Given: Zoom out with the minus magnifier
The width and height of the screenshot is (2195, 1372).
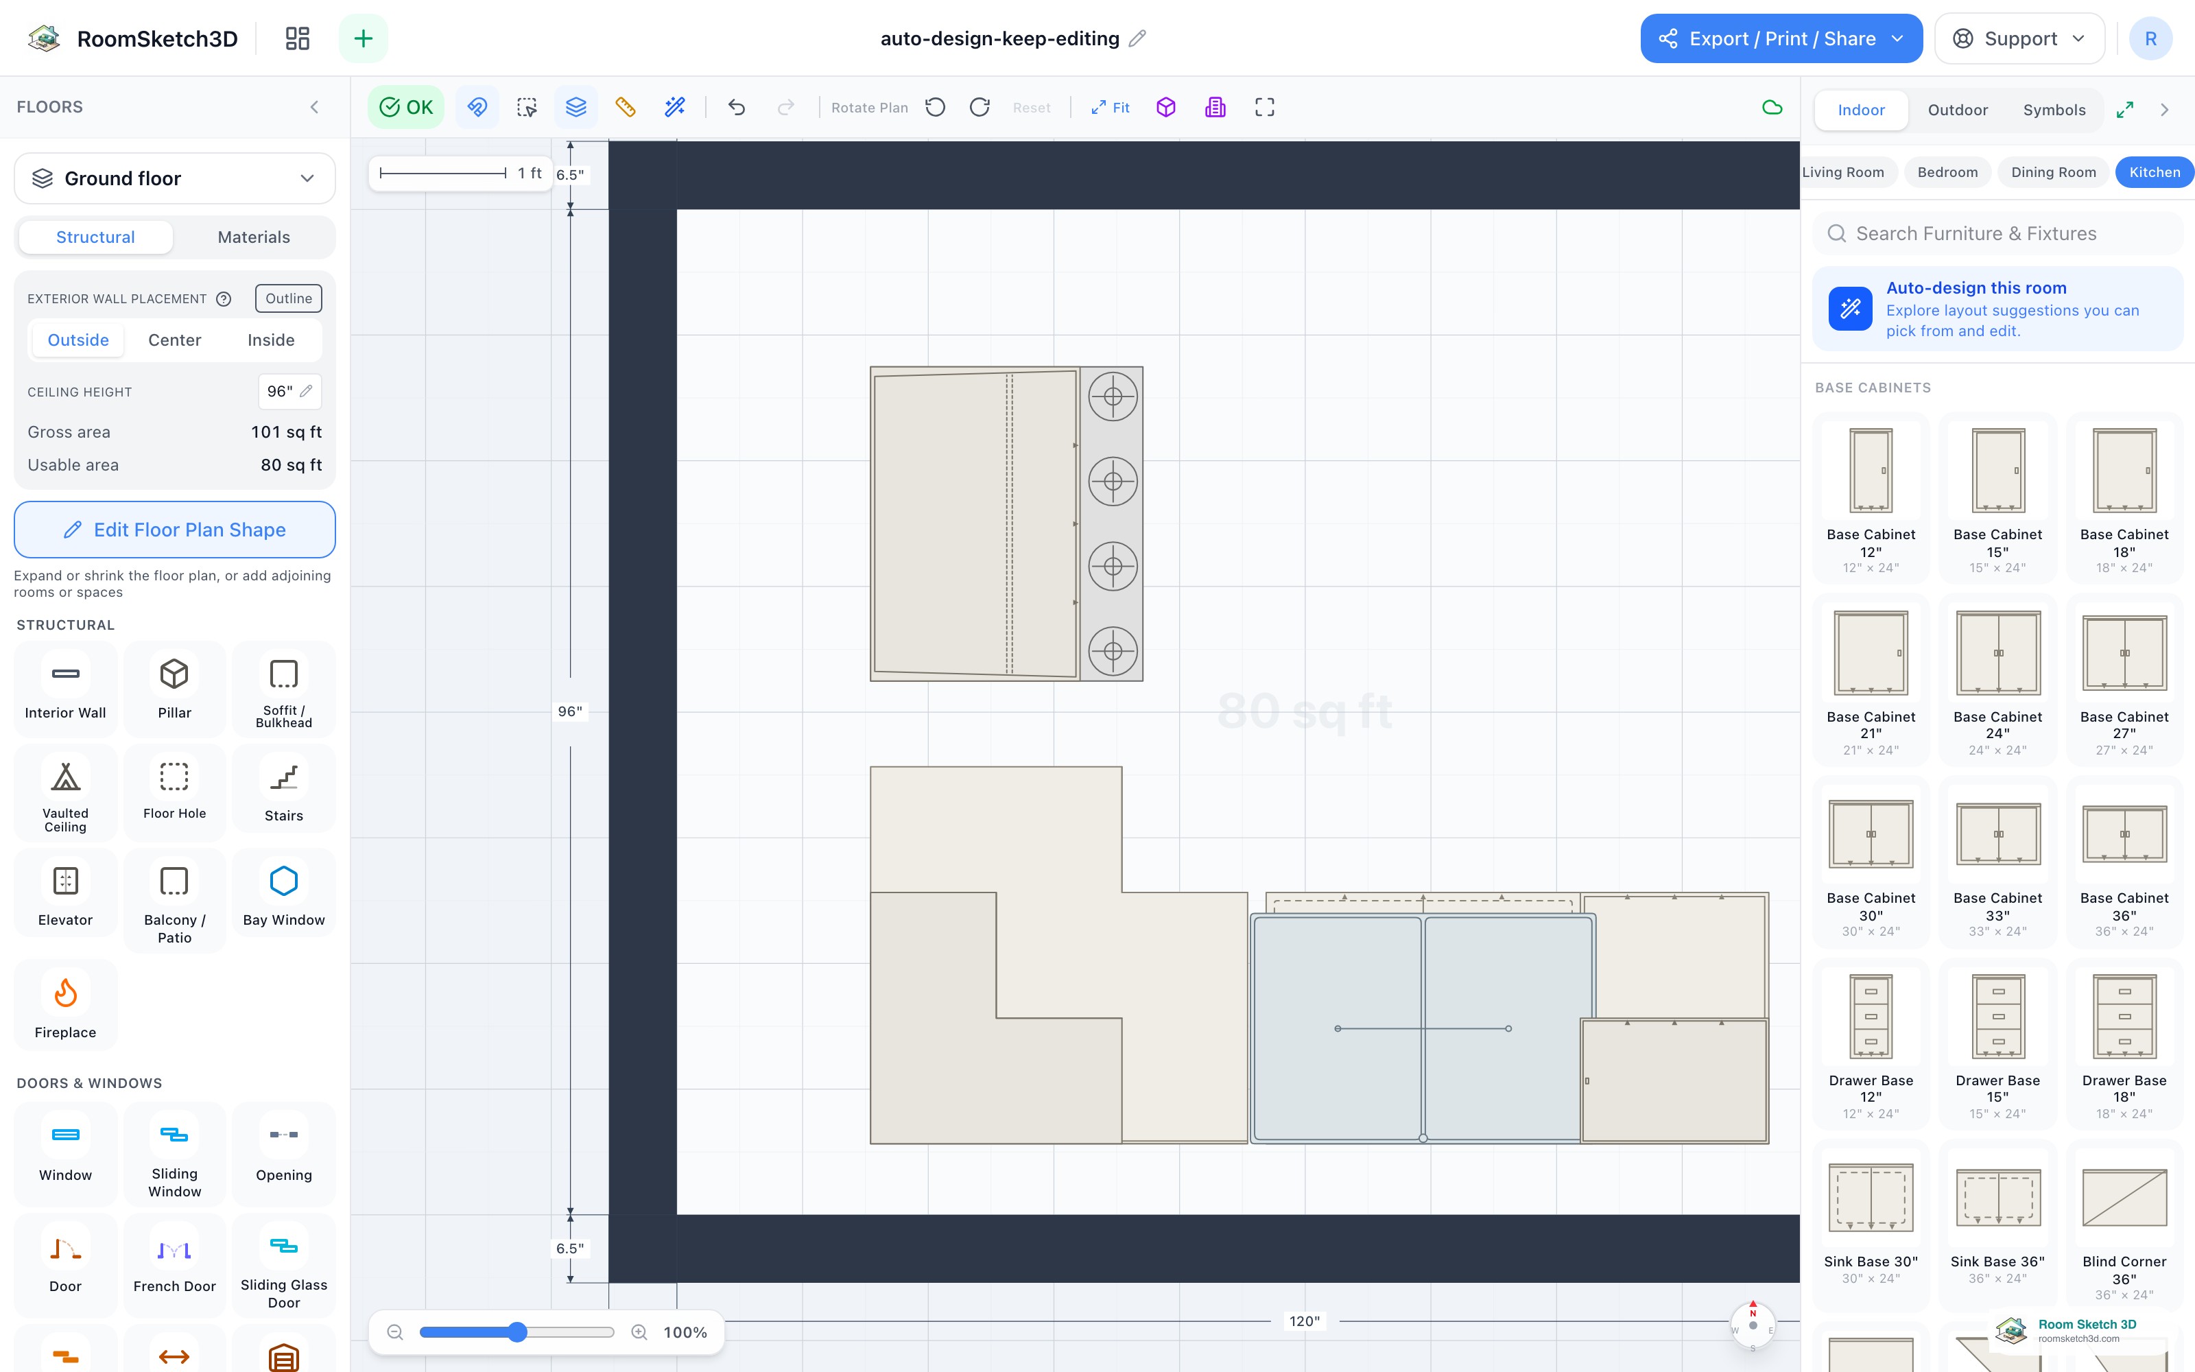Looking at the screenshot, I should tap(394, 1332).
